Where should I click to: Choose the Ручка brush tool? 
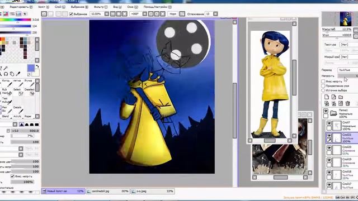click(30, 83)
